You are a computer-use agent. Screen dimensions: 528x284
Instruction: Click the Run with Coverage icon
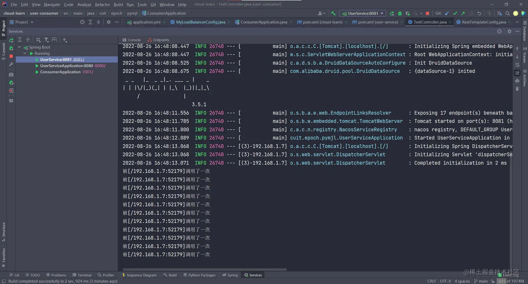point(408,13)
